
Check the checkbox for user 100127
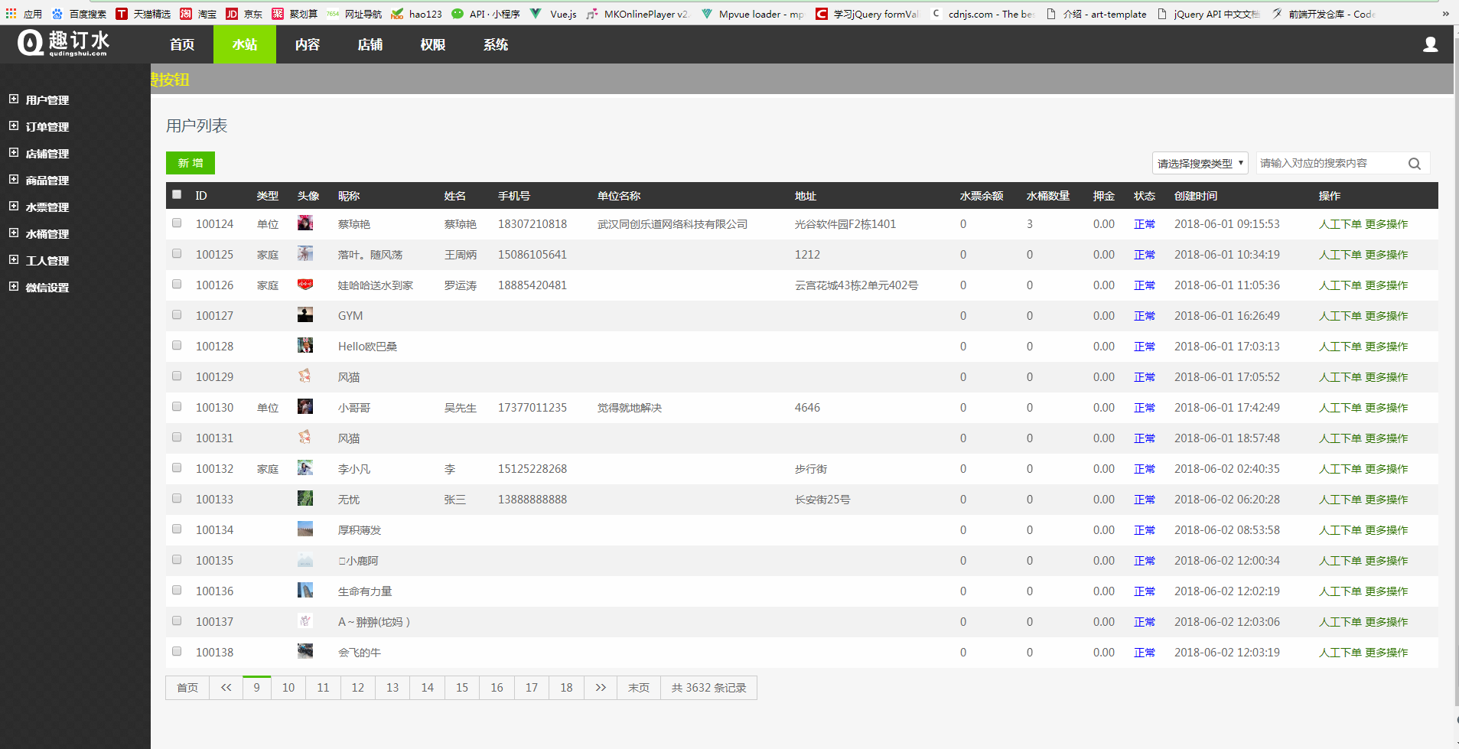point(177,314)
